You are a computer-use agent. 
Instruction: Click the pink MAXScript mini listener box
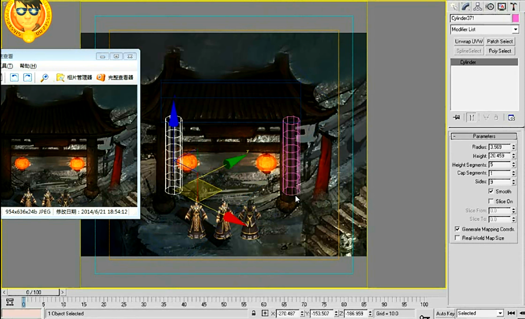point(22,314)
